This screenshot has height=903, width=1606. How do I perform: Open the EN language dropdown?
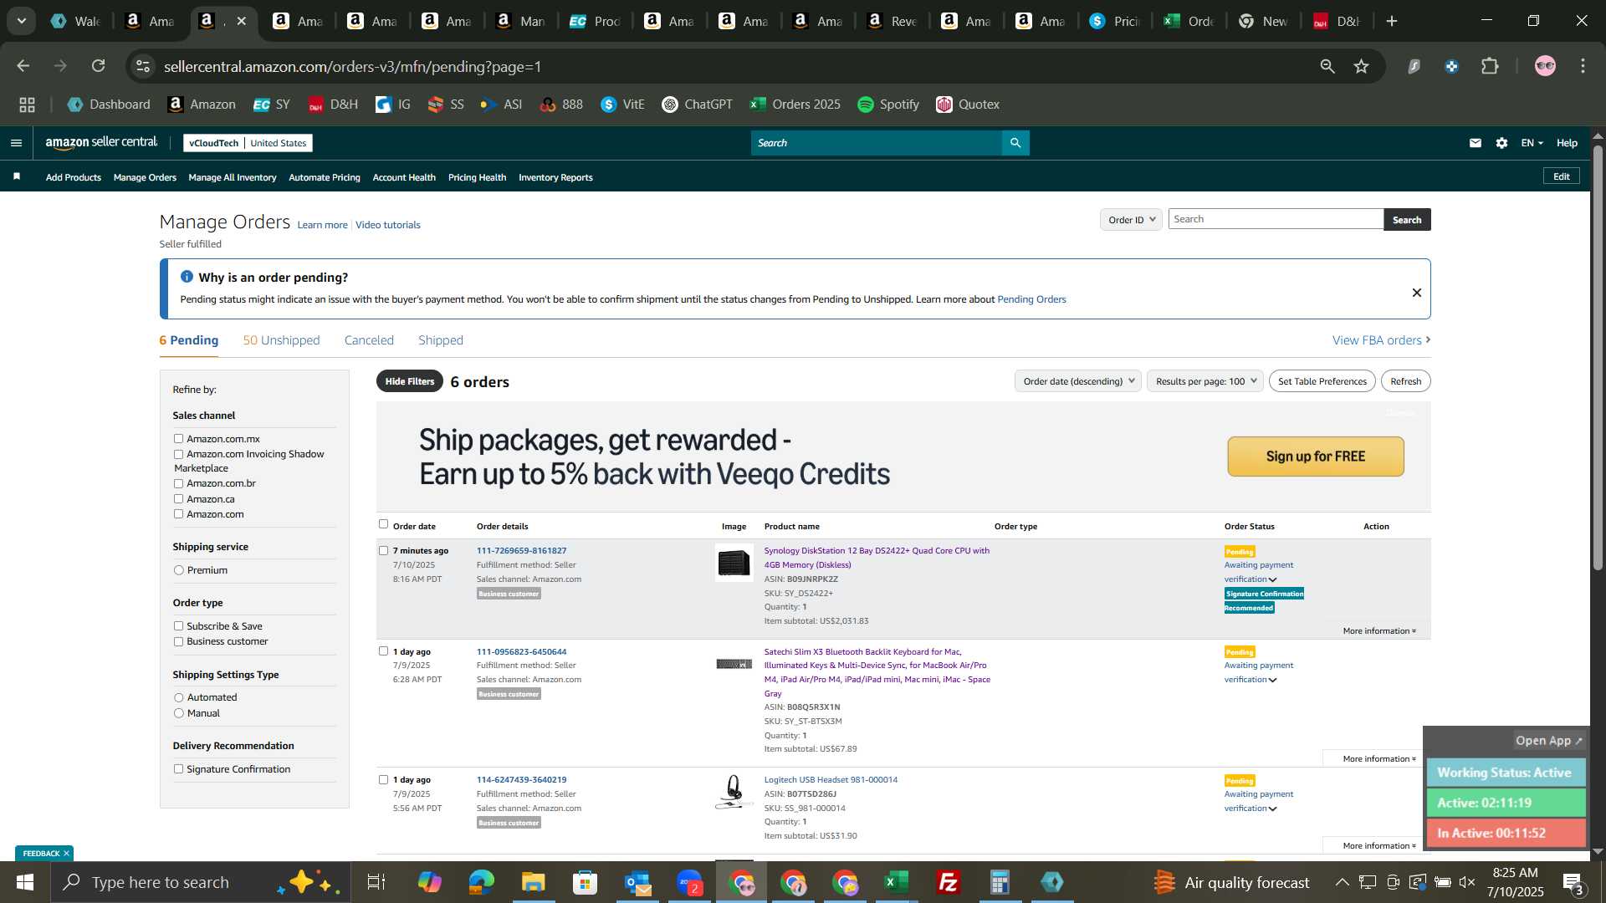1532,143
